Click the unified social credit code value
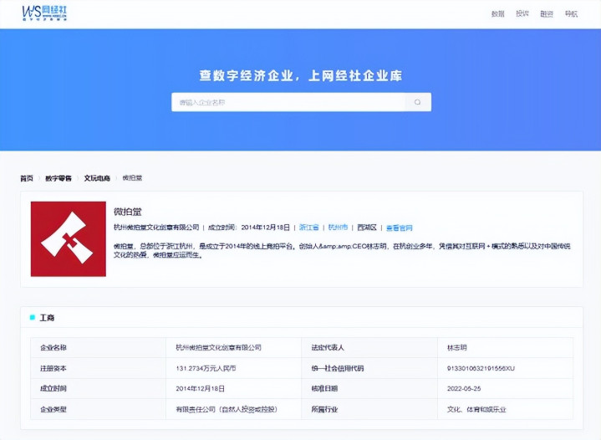Screen dimensions: 601x440 (x=481, y=368)
